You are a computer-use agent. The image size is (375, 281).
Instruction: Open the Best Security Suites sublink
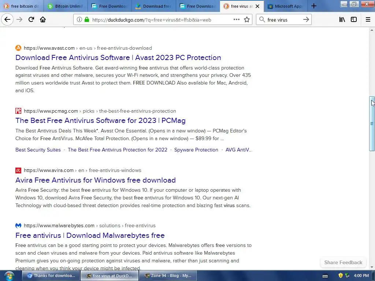(x=38, y=150)
